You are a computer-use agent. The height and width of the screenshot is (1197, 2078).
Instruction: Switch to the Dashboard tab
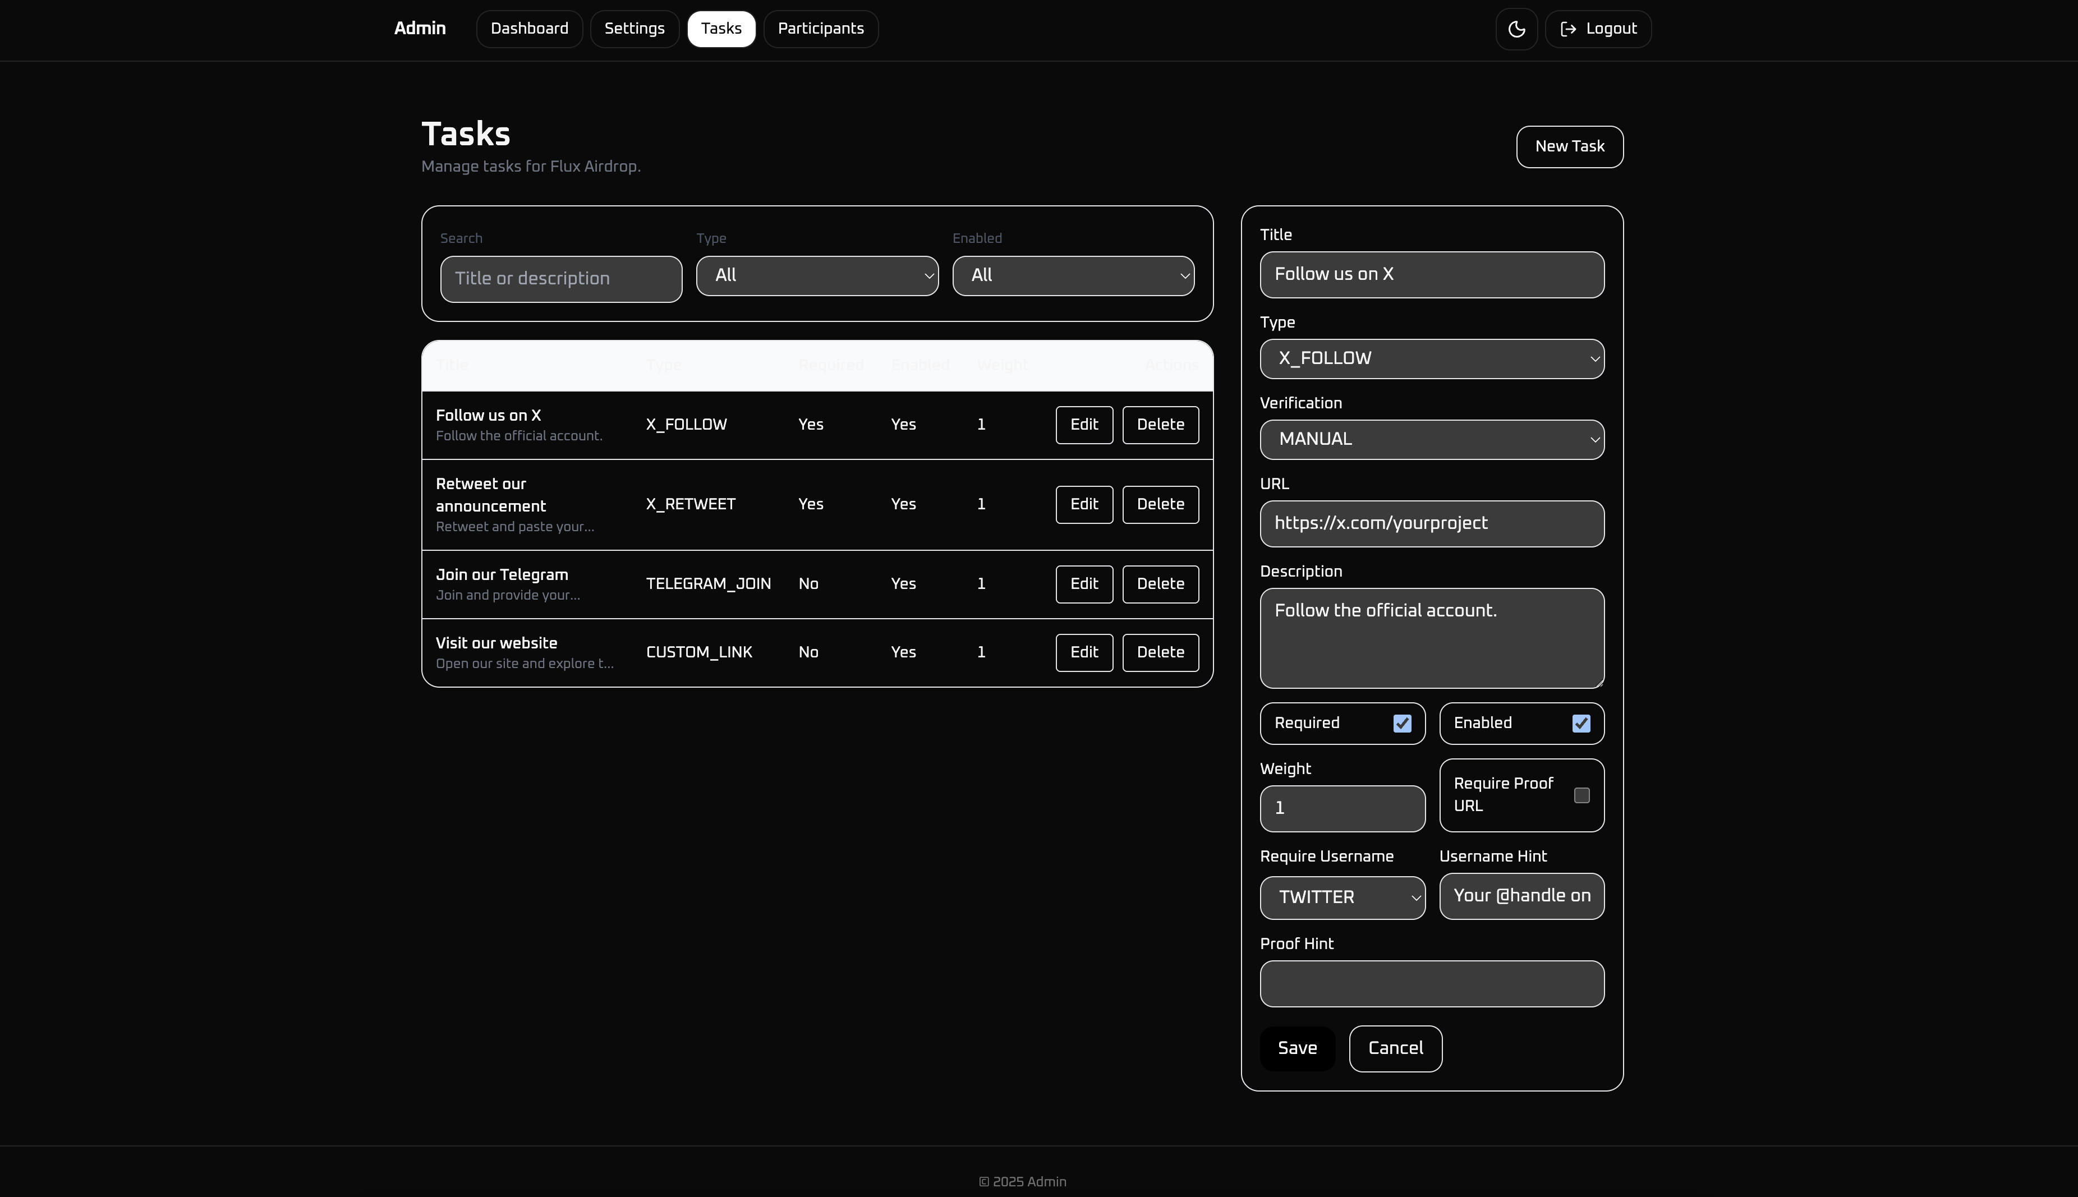pyautogui.click(x=530, y=30)
